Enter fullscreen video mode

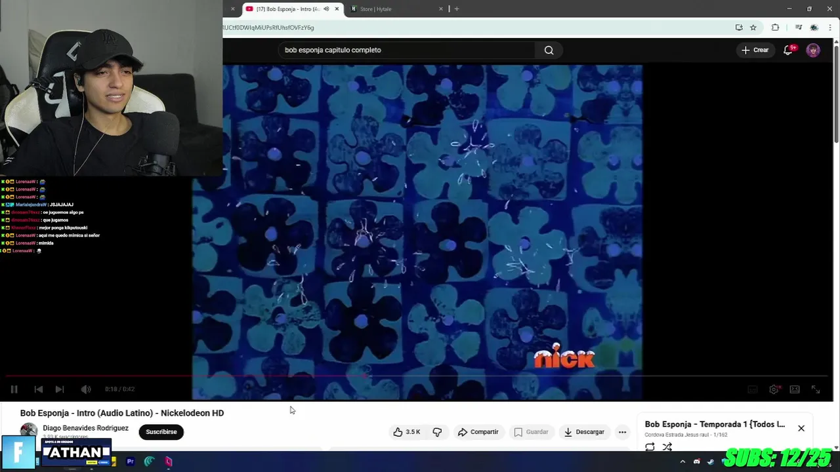pos(816,389)
